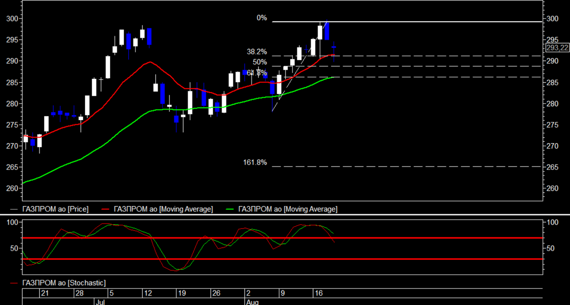Select the 0% Fibonacci level label

pos(262,18)
